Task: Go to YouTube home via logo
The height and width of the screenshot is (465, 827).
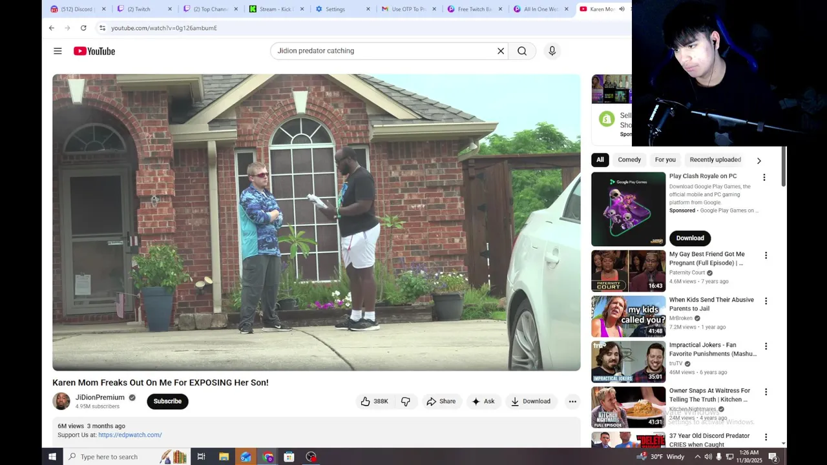Action: click(x=94, y=51)
